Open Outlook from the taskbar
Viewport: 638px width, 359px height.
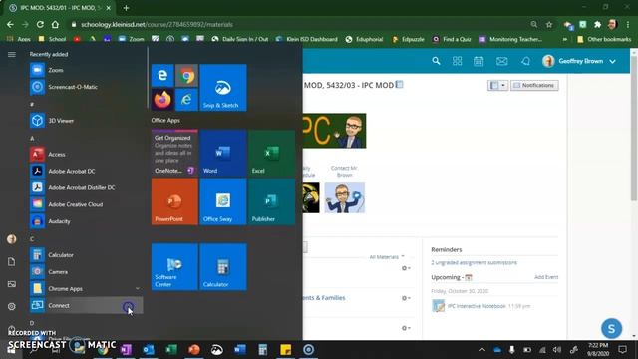149,350
